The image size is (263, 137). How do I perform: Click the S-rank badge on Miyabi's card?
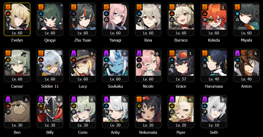pyautogui.click(x=238, y=7)
